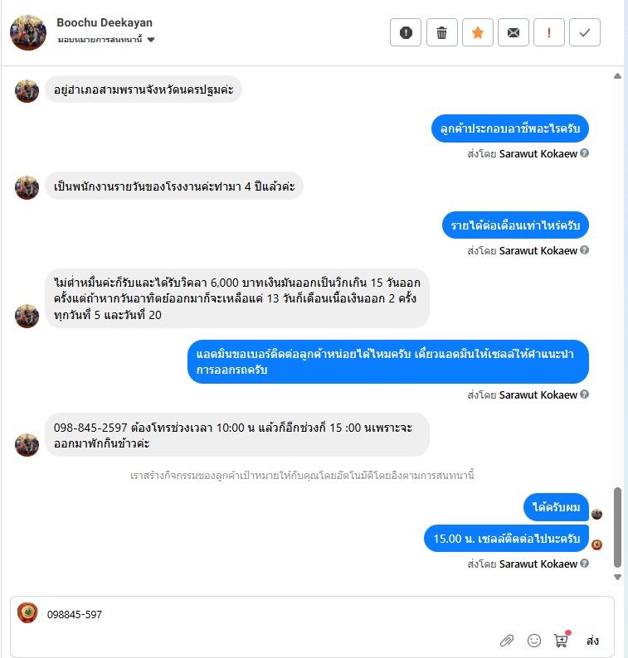Attach a file with paperclip icon
Viewport: 628px width, 658px height.
[507, 641]
